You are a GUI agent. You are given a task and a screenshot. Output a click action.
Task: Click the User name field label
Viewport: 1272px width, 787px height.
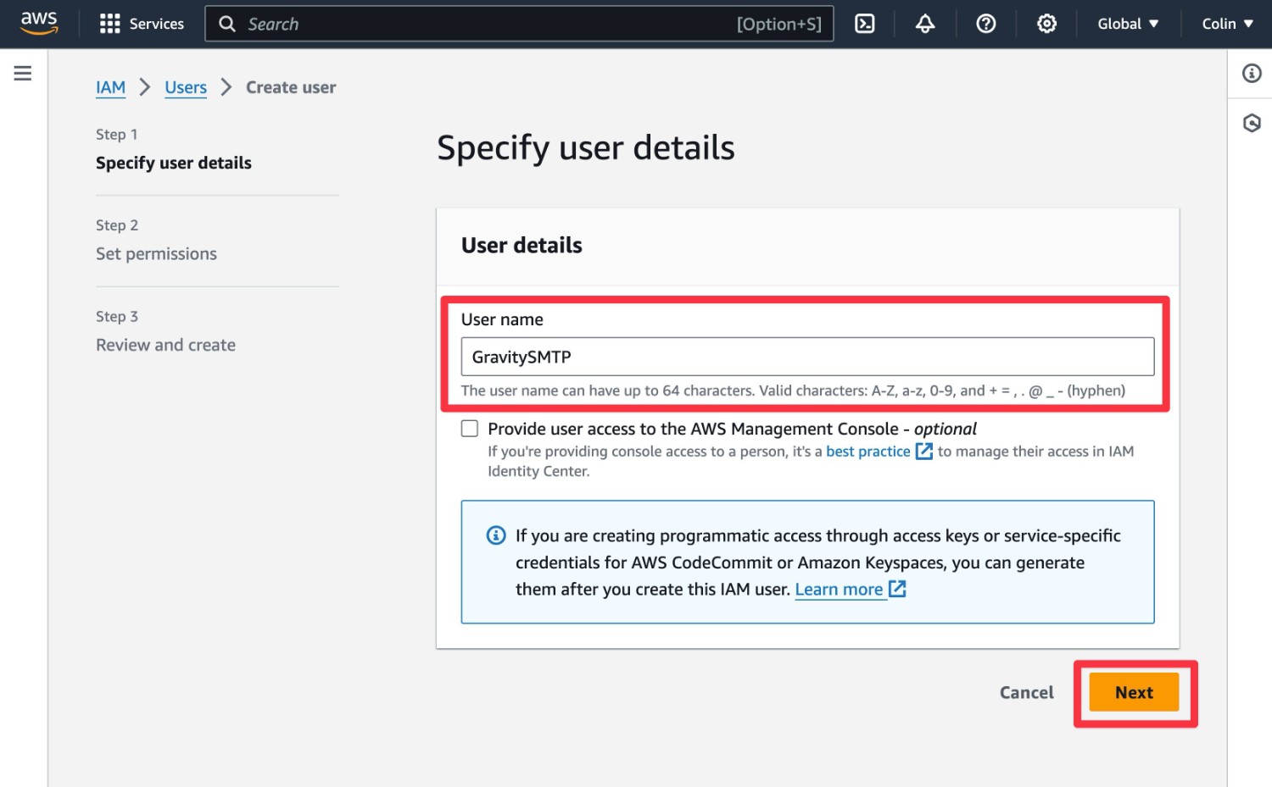click(x=502, y=319)
